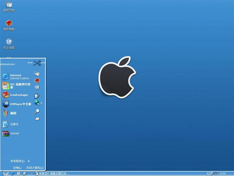The width and height of the screenshot is (234, 176).
Task: Open Control Panel checklist icon in Start menu
Action: point(37,96)
